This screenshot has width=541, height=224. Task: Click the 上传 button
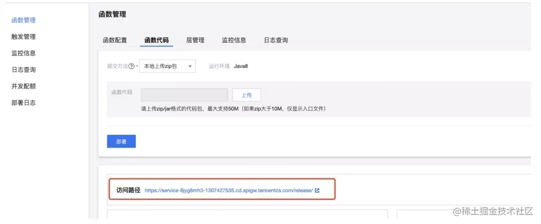(246, 95)
